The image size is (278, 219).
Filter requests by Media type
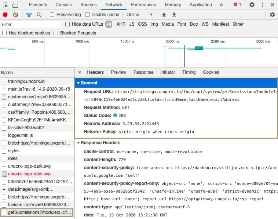pyautogui.click(x=168, y=24)
